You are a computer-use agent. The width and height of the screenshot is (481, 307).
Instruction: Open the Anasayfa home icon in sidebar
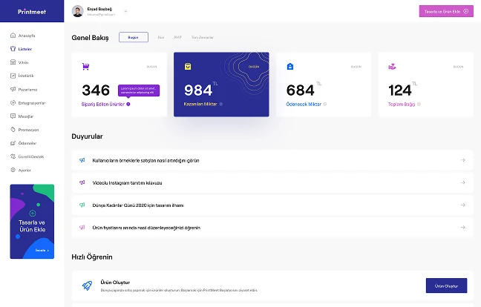[13, 36]
